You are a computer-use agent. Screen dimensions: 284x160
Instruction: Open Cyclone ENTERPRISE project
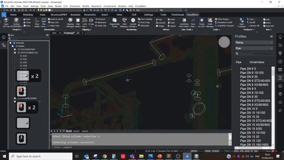coord(16,23)
